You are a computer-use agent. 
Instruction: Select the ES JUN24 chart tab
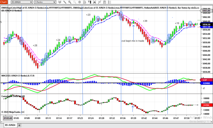click(x=10, y=125)
